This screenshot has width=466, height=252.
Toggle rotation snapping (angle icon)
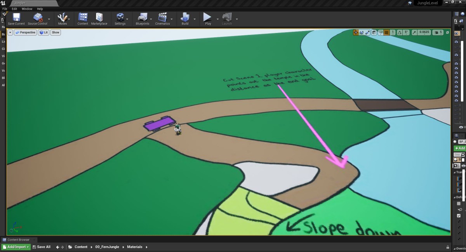point(400,33)
